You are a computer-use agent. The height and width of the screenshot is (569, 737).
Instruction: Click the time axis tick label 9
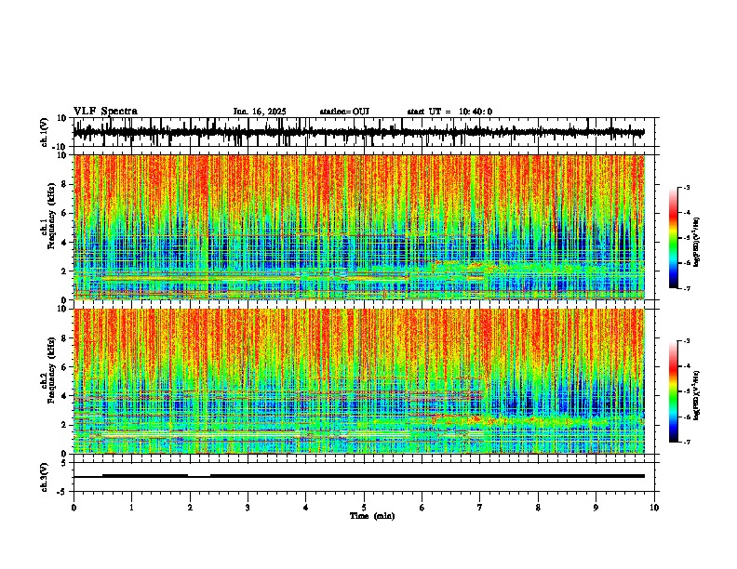coord(596,508)
